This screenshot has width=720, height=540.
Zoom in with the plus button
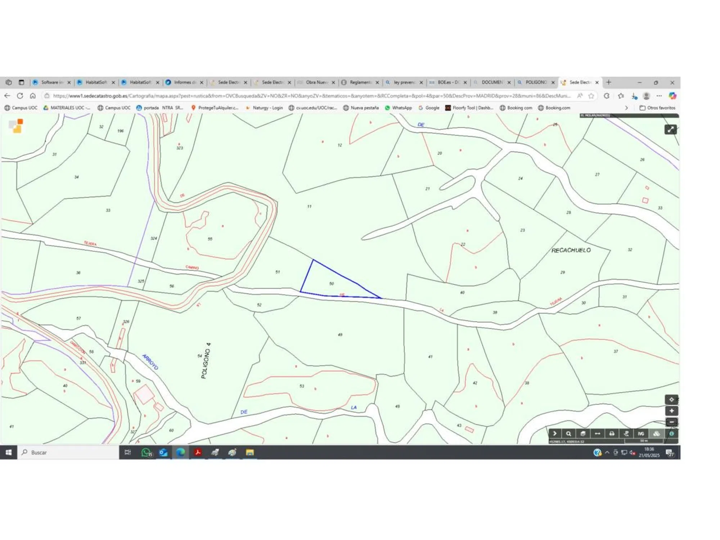click(671, 411)
